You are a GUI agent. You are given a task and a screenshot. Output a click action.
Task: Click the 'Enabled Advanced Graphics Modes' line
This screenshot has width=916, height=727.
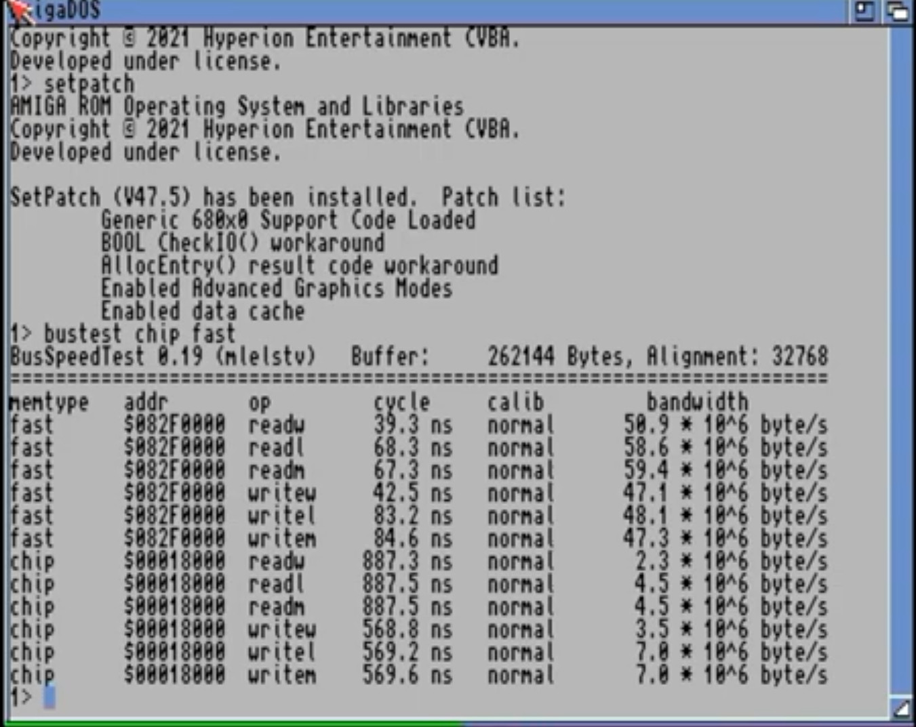click(x=277, y=289)
